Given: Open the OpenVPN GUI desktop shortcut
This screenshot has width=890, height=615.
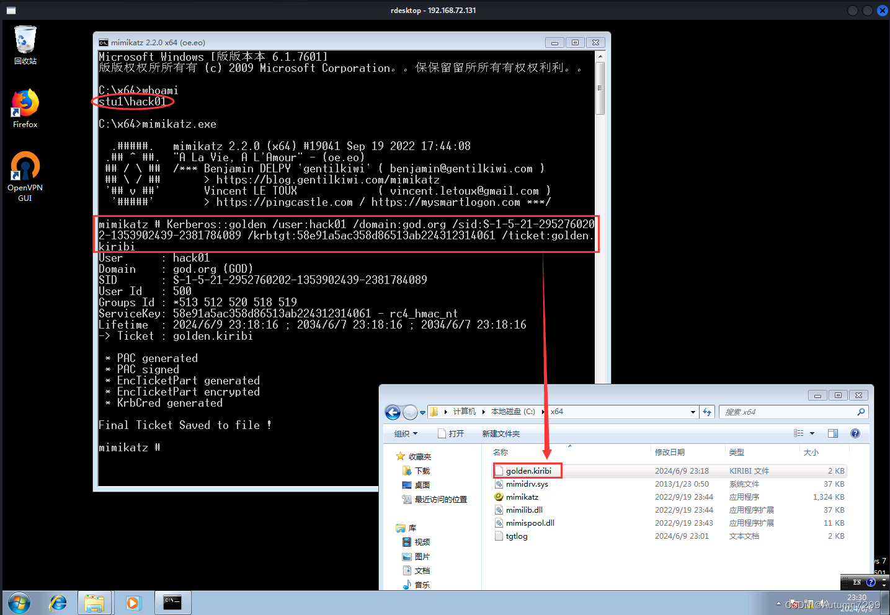Looking at the screenshot, I should (x=25, y=177).
